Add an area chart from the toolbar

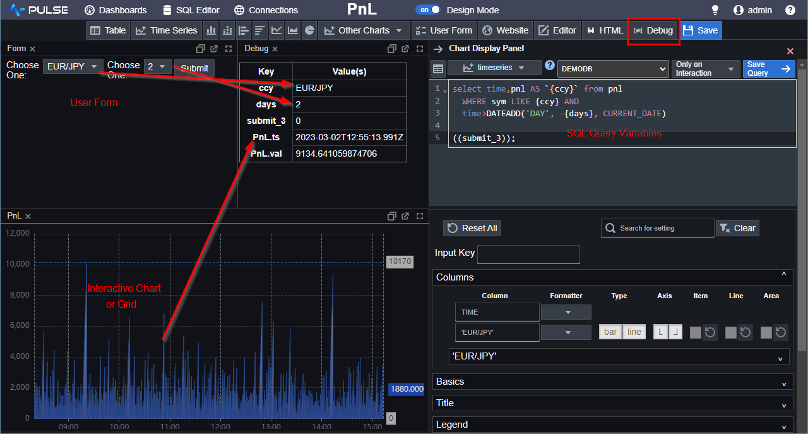(293, 30)
